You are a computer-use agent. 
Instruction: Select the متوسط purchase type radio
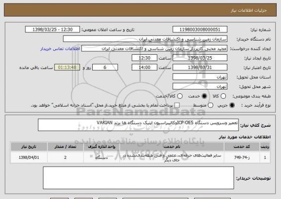point(210,105)
